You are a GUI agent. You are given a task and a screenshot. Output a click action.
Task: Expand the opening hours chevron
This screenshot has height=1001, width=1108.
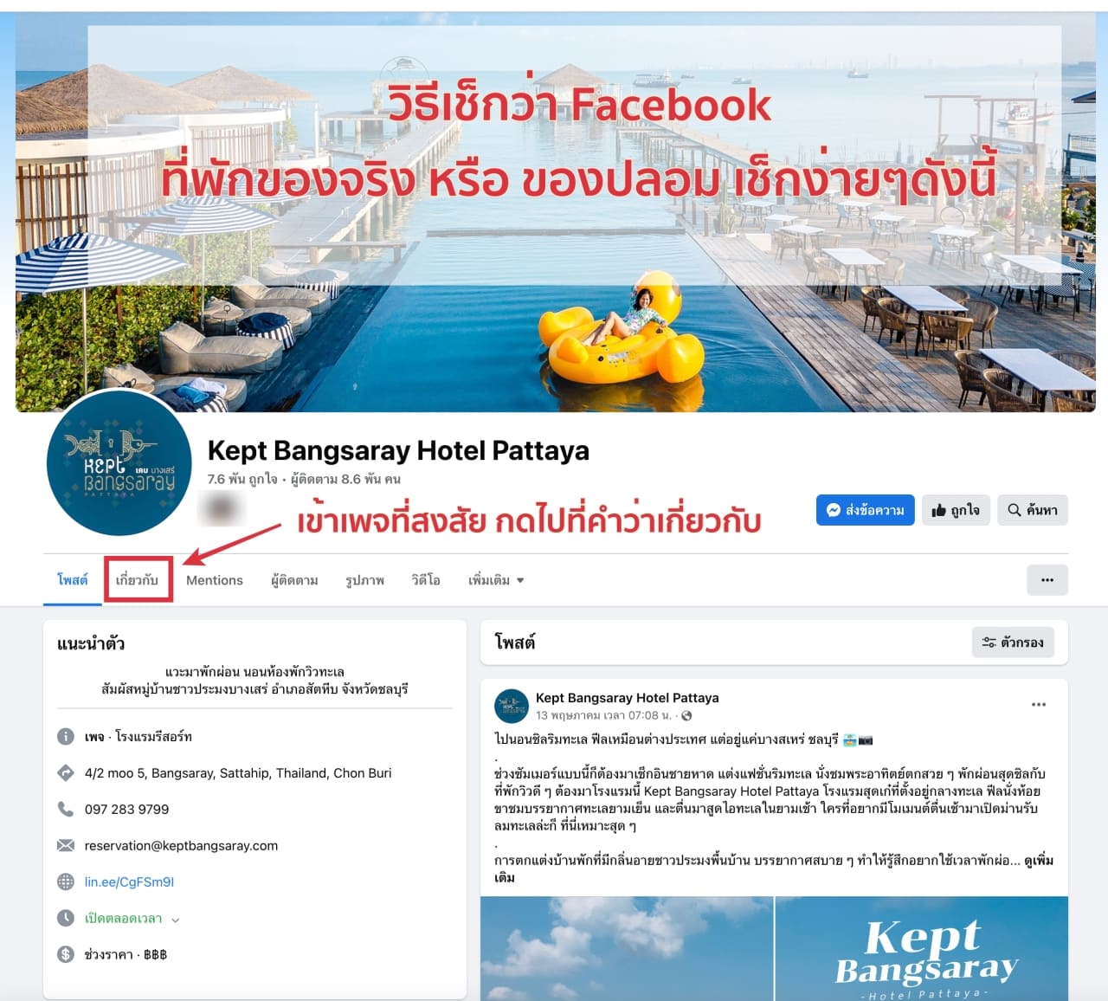pyautogui.click(x=176, y=920)
